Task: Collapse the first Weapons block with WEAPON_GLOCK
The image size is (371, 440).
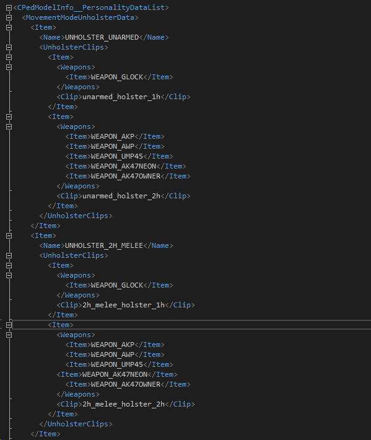Action: coord(9,67)
